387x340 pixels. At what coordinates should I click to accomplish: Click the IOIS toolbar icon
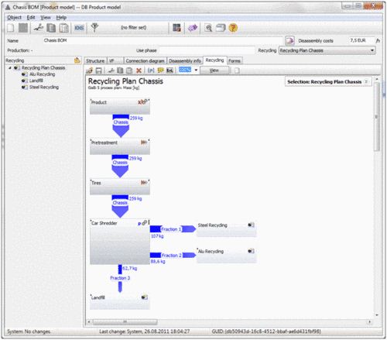[79, 28]
